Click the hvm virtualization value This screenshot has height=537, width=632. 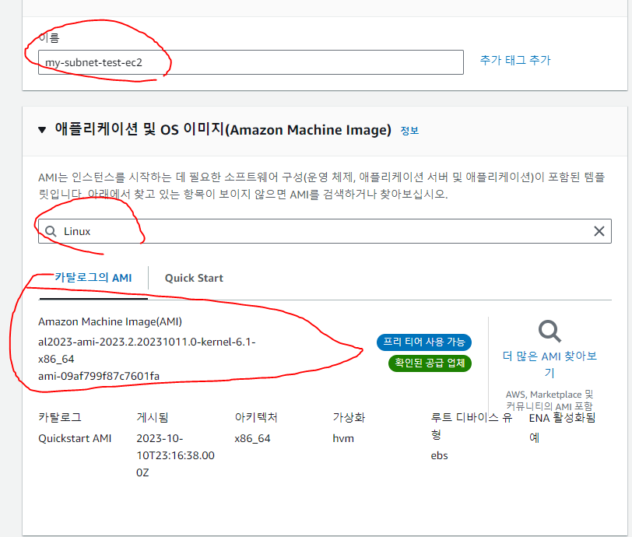[343, 439]
